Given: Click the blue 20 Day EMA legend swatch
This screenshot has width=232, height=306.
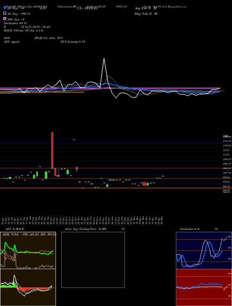Looking at the screenshot, I should coord(5,7).
